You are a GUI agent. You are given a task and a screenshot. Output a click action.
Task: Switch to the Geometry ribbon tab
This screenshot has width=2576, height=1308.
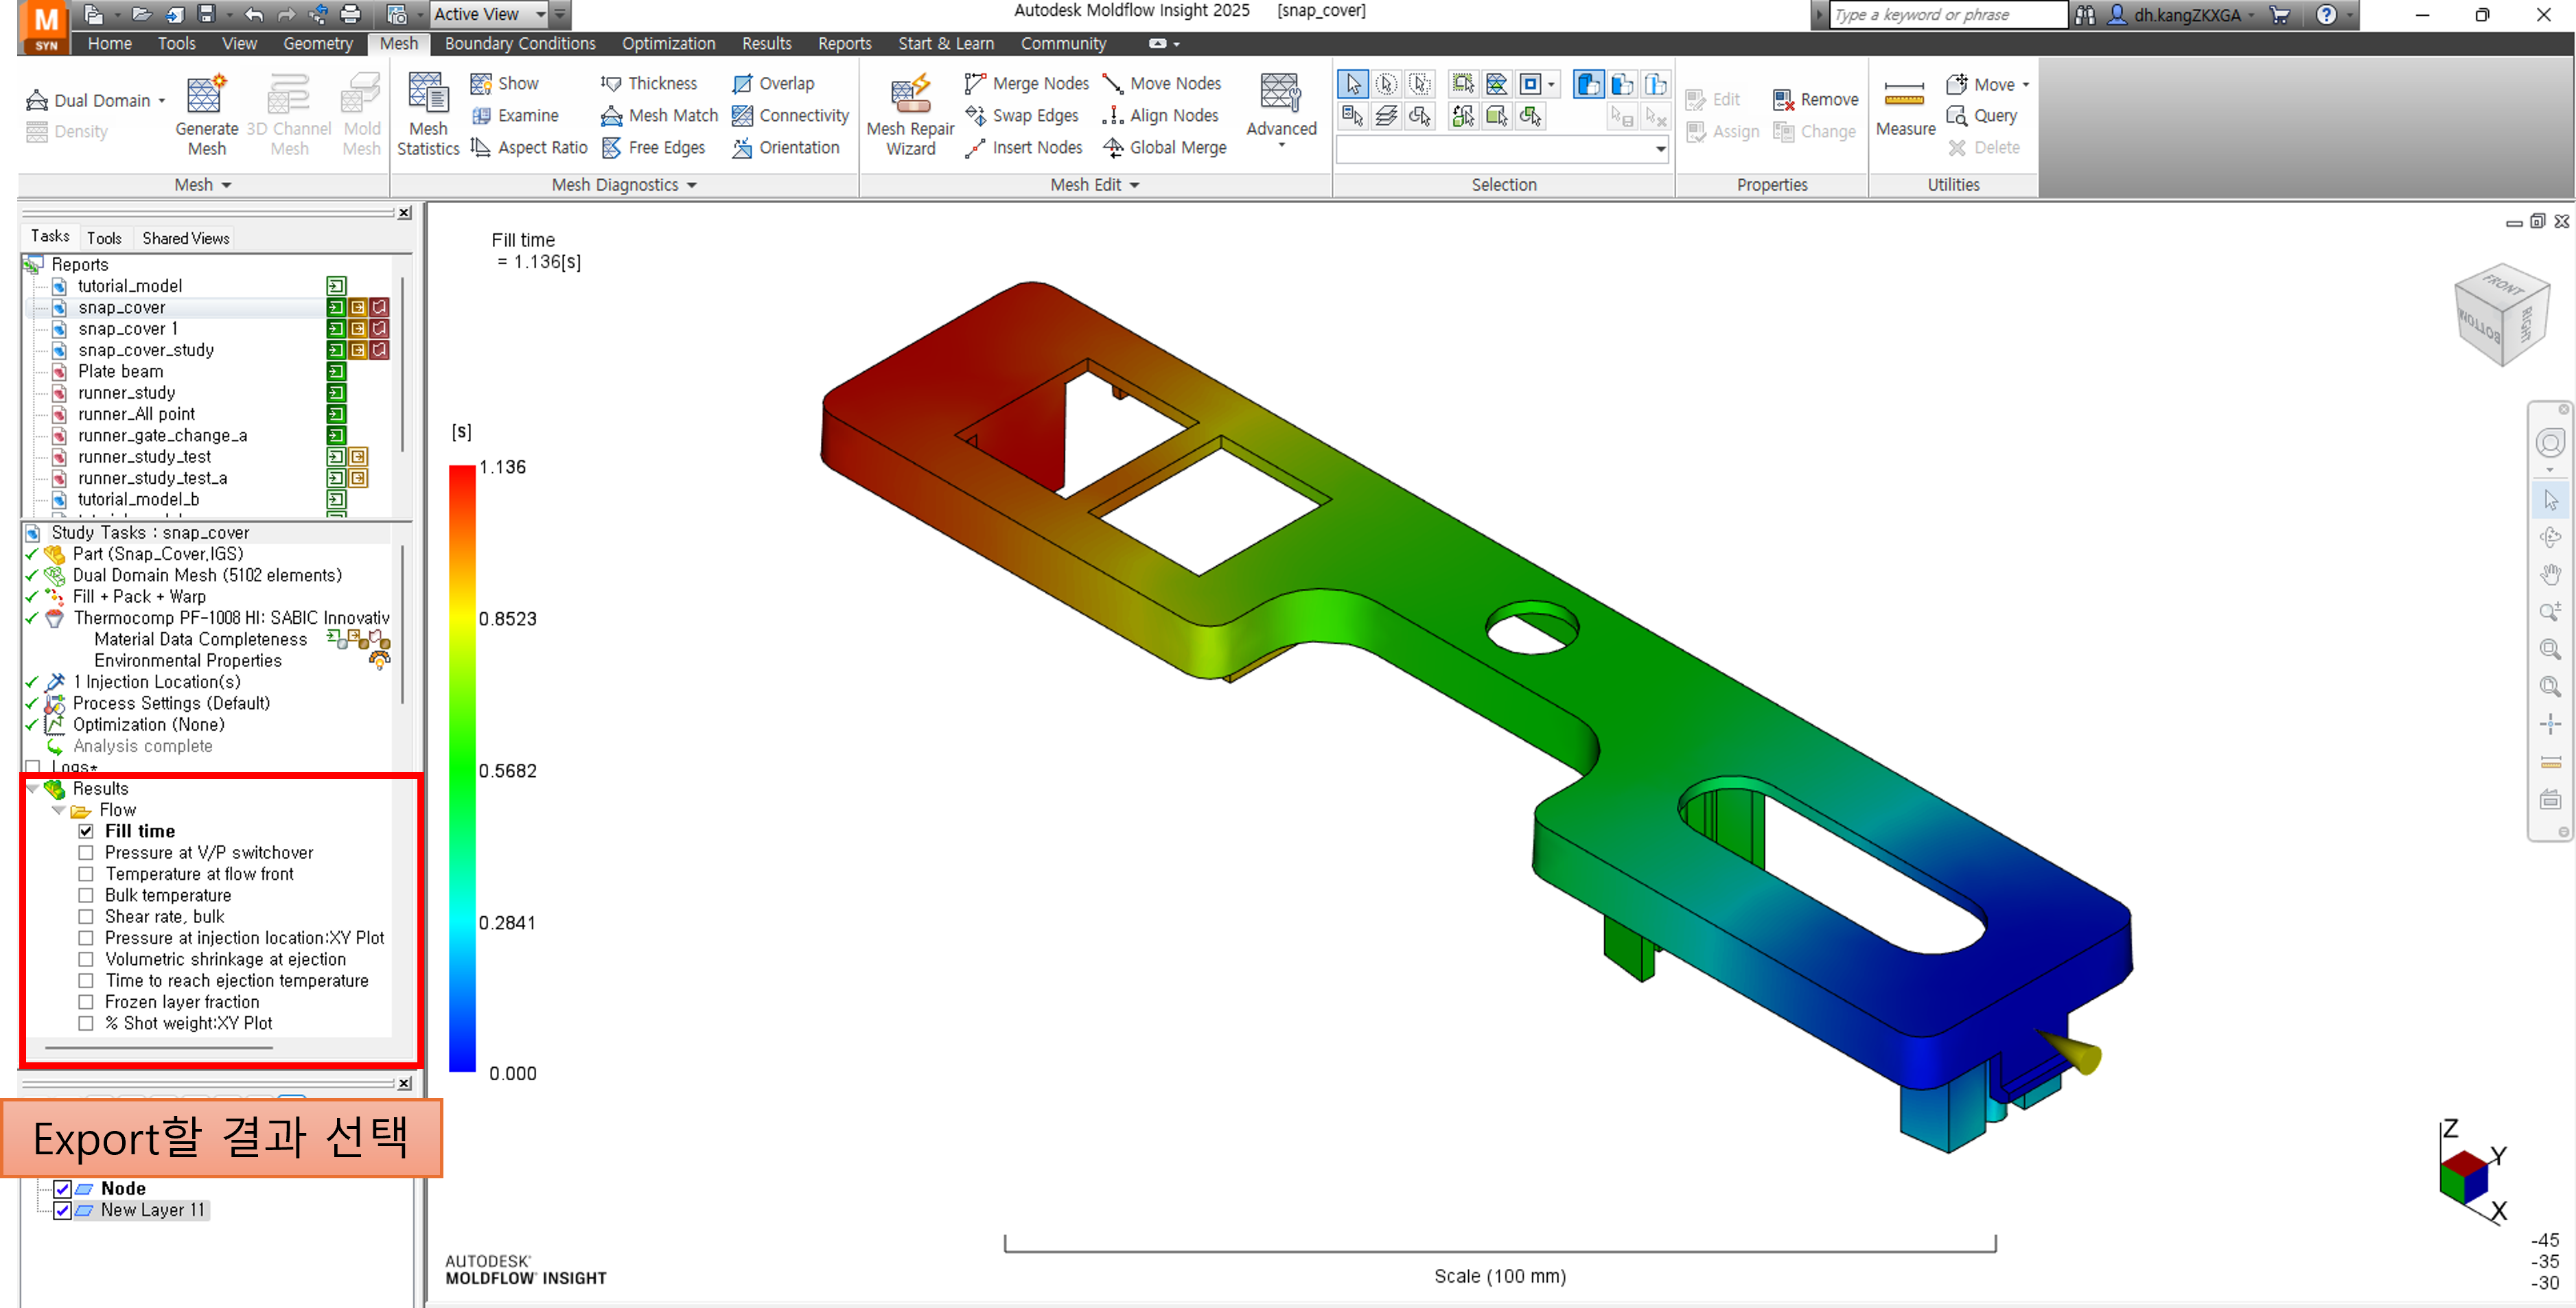[318, 44]
